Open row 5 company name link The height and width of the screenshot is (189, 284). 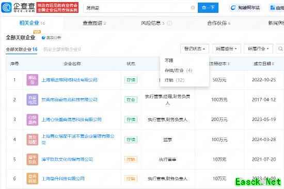pyautogui.click(x=67, y=159)
